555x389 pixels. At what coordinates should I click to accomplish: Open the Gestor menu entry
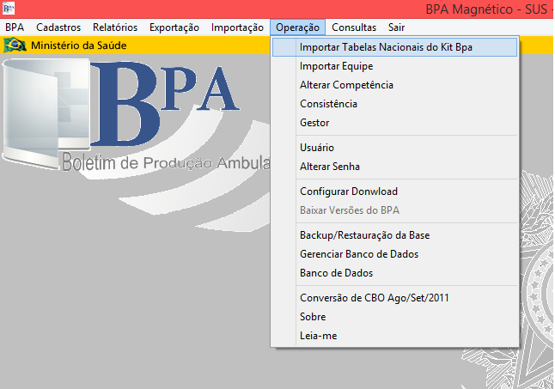click(314, 123)
